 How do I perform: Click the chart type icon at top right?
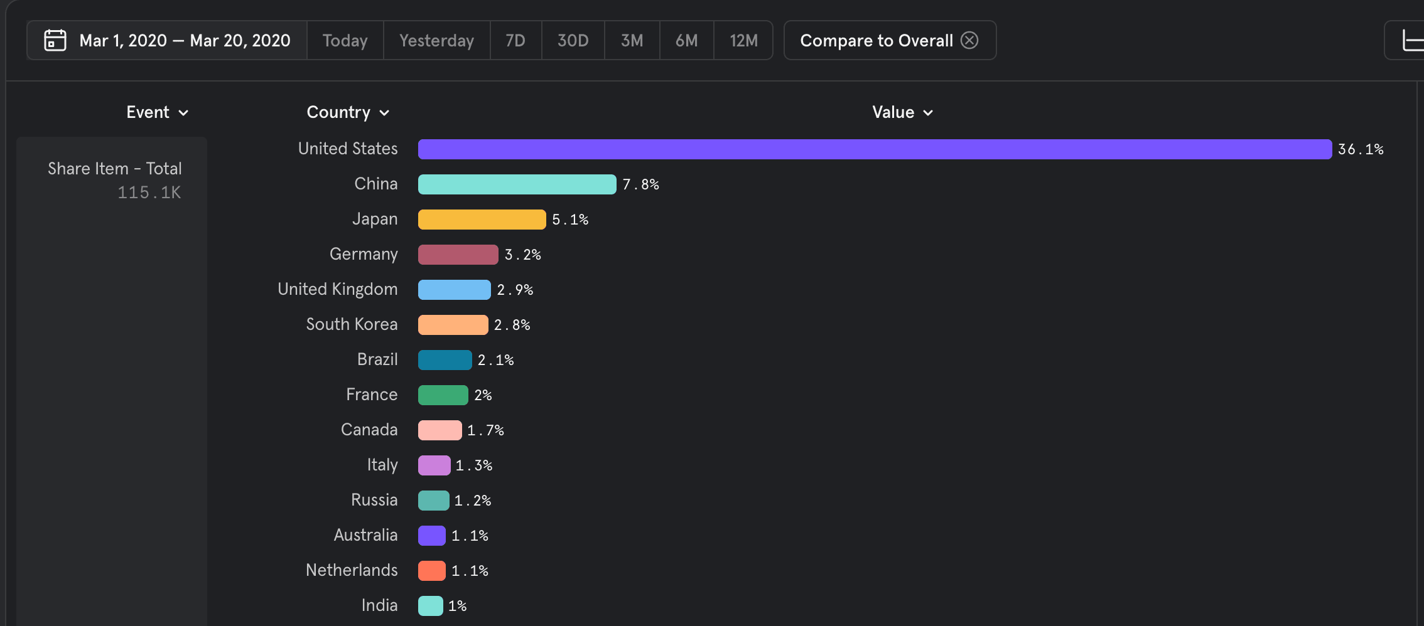coord(1411,40)
